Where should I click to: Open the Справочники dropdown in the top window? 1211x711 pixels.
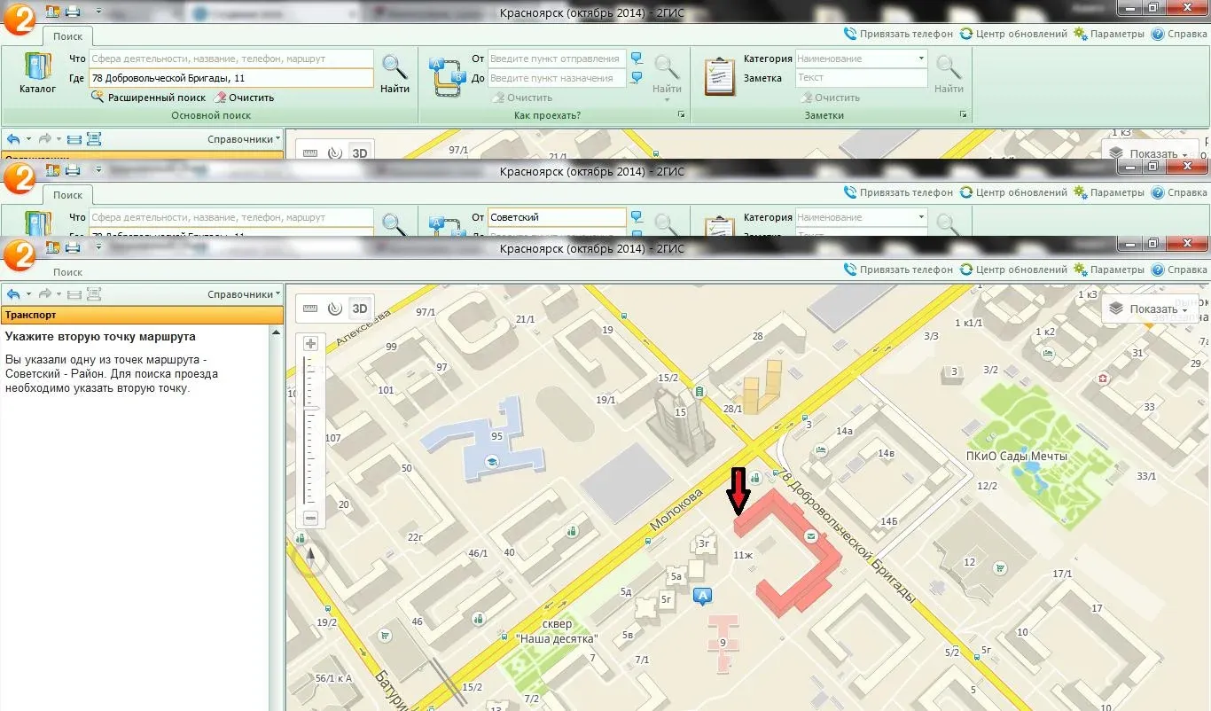pyautogui.click(x=244, y=139)
